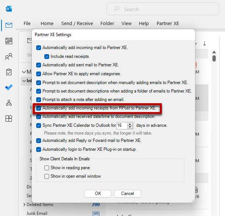Increase sync days with up arrow
This screenshot has height=216, width=225.
(x=130, y=124)
